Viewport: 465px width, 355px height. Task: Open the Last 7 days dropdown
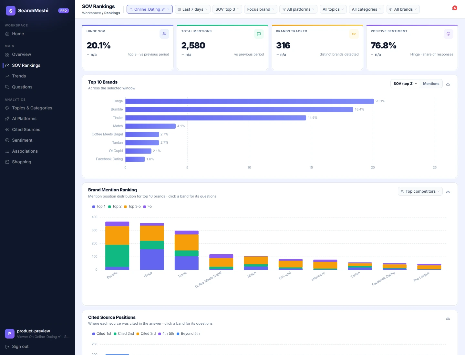coord(192,9)
